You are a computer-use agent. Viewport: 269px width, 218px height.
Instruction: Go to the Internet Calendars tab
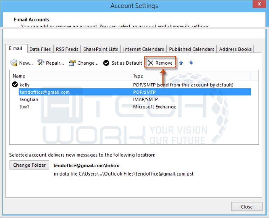tap(143, 49)
